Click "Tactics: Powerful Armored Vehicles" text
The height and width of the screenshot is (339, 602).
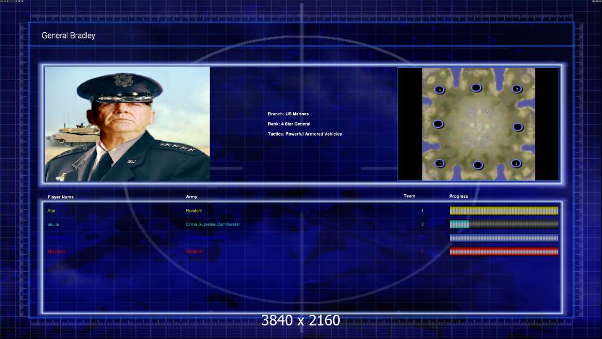coord(305,134)
